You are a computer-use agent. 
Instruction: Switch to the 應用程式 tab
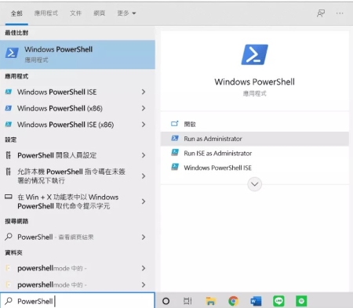click(x=46, y=13)
